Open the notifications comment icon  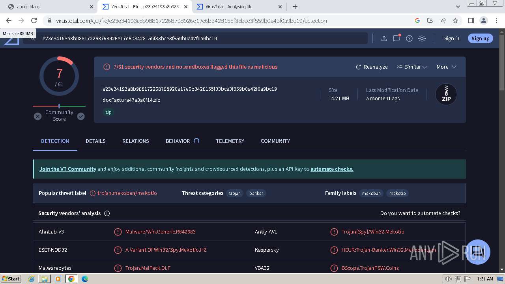click(x=397, y=38)
